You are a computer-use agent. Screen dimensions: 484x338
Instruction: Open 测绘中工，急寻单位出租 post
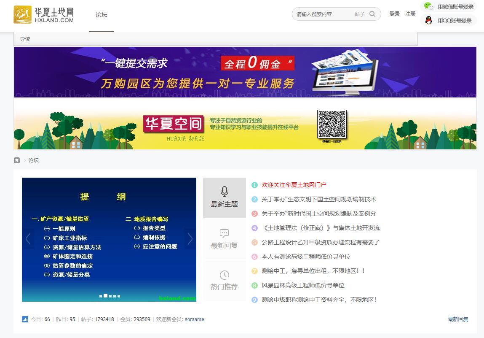click(314, 271)
